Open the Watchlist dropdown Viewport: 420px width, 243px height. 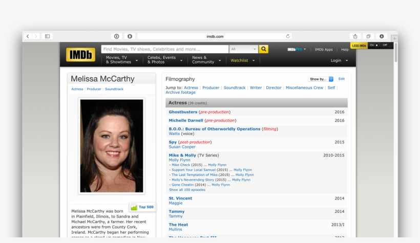[243, 60]
